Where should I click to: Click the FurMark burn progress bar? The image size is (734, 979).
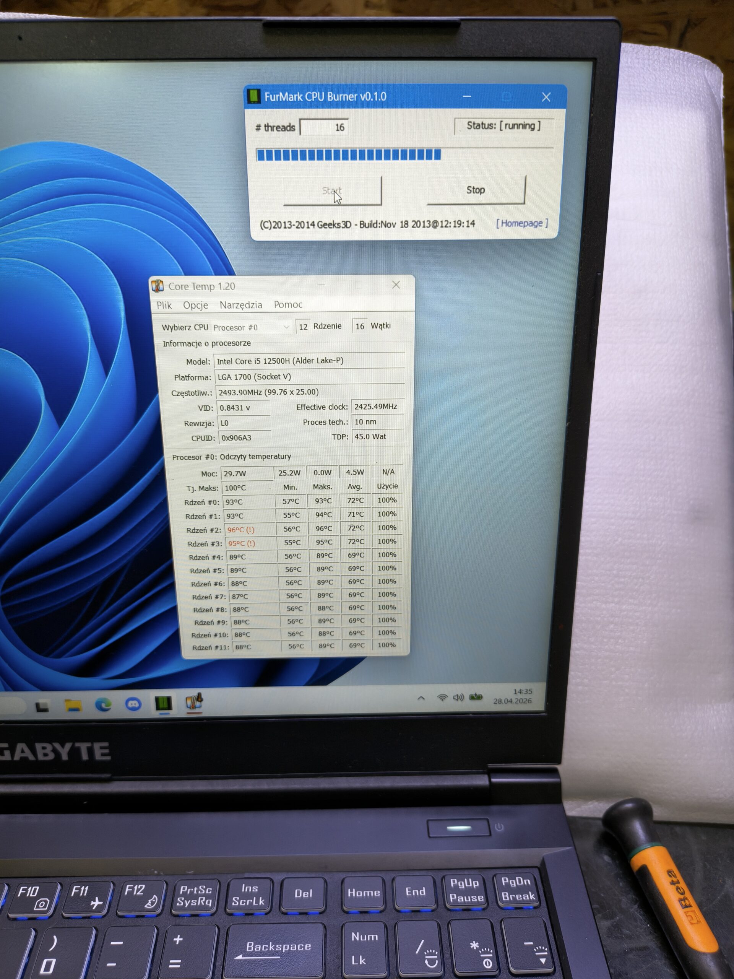(404, 154)
